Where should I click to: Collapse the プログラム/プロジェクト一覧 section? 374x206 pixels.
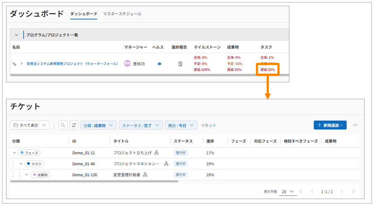click(17, 35)
